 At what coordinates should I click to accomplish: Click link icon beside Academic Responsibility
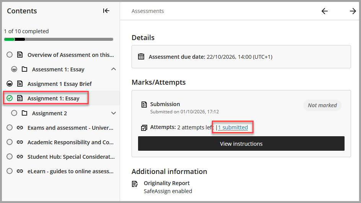[x=20, y=142]
